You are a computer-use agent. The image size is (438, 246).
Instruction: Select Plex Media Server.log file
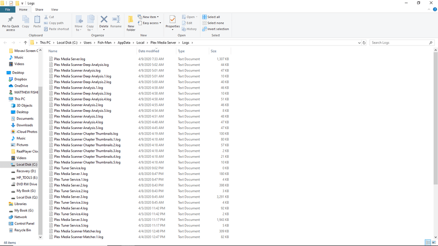[x=70, y=59]
